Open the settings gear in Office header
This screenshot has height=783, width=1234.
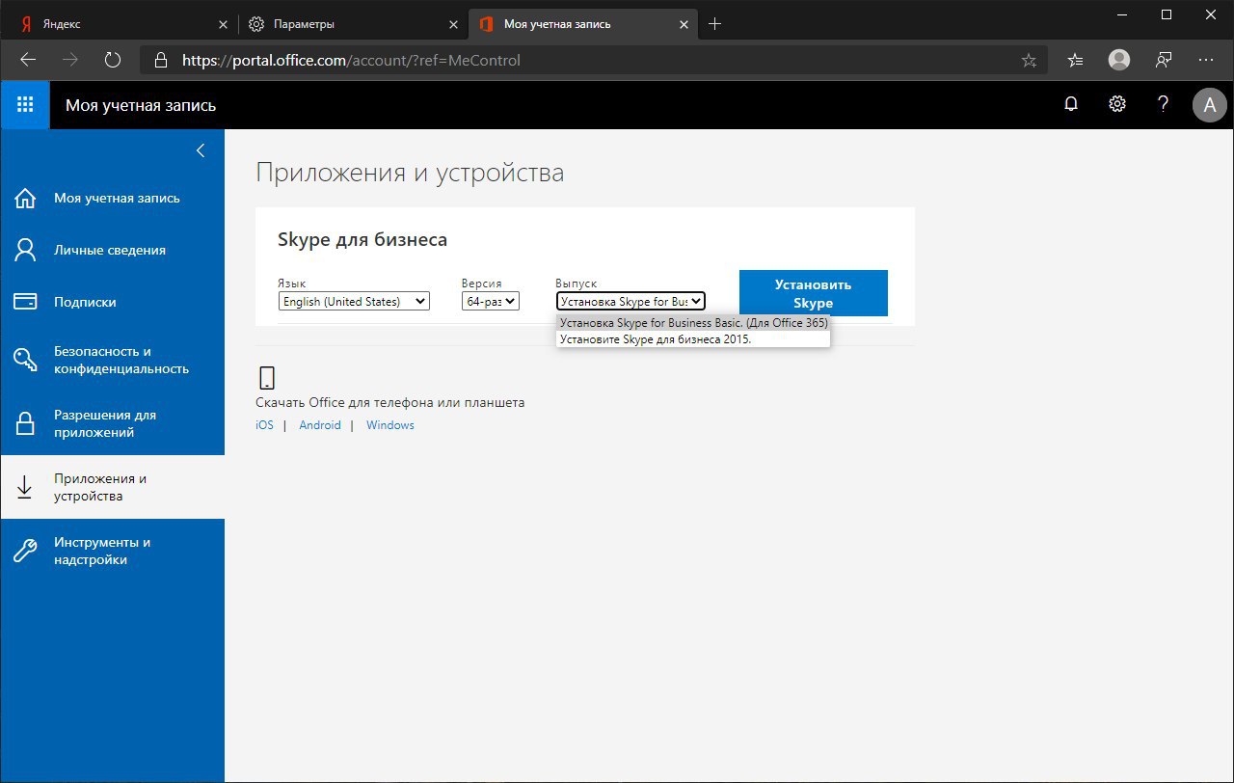pos(1117,104)
